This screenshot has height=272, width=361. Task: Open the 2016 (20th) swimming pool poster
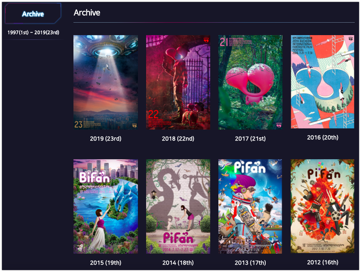[323, 82]
